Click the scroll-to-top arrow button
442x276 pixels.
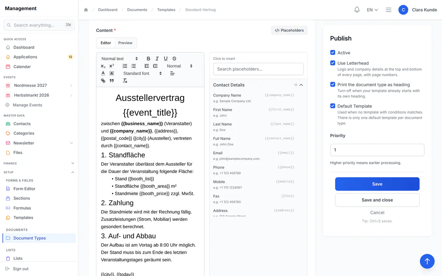tap(427, 261)
